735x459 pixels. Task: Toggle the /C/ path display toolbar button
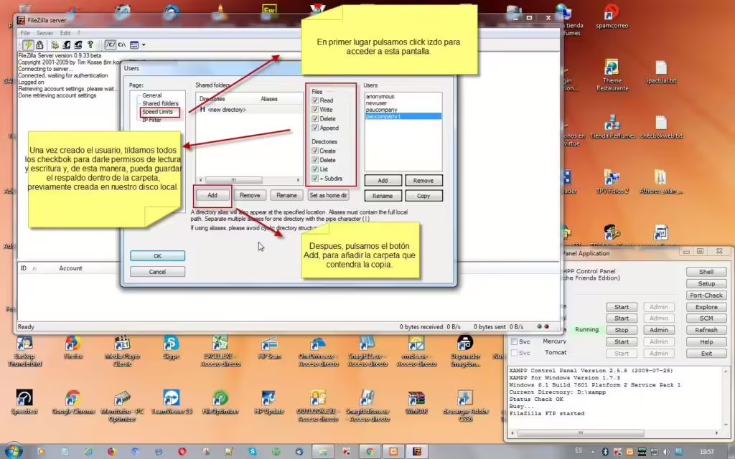110,45
